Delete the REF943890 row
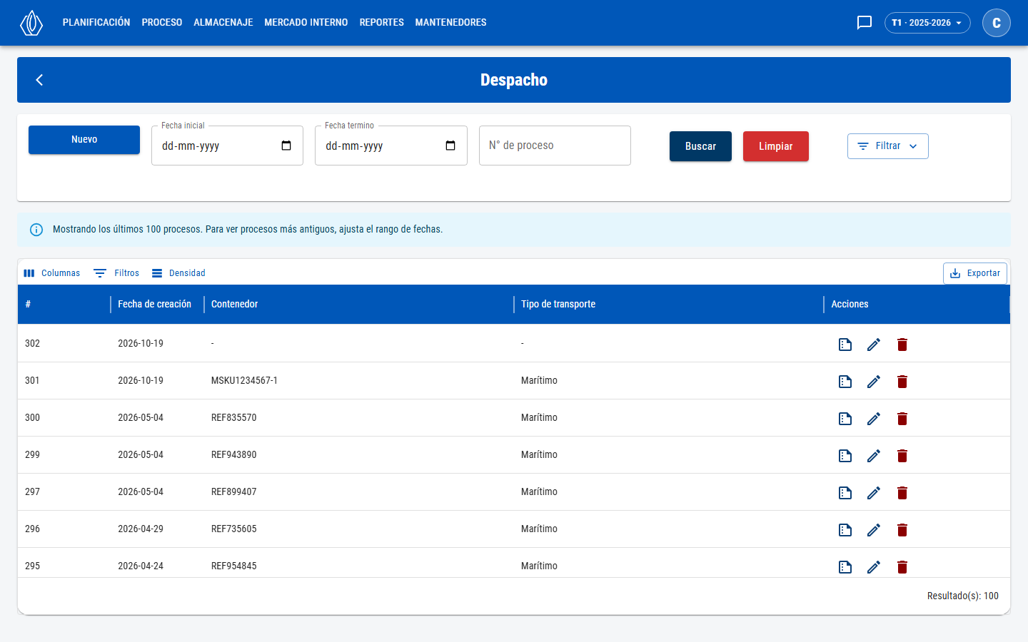1028x642 pixels. (902, 456)
